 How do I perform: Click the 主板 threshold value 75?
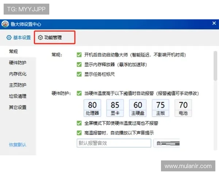pos(161,105)
